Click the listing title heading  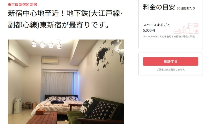coord(65,19)
